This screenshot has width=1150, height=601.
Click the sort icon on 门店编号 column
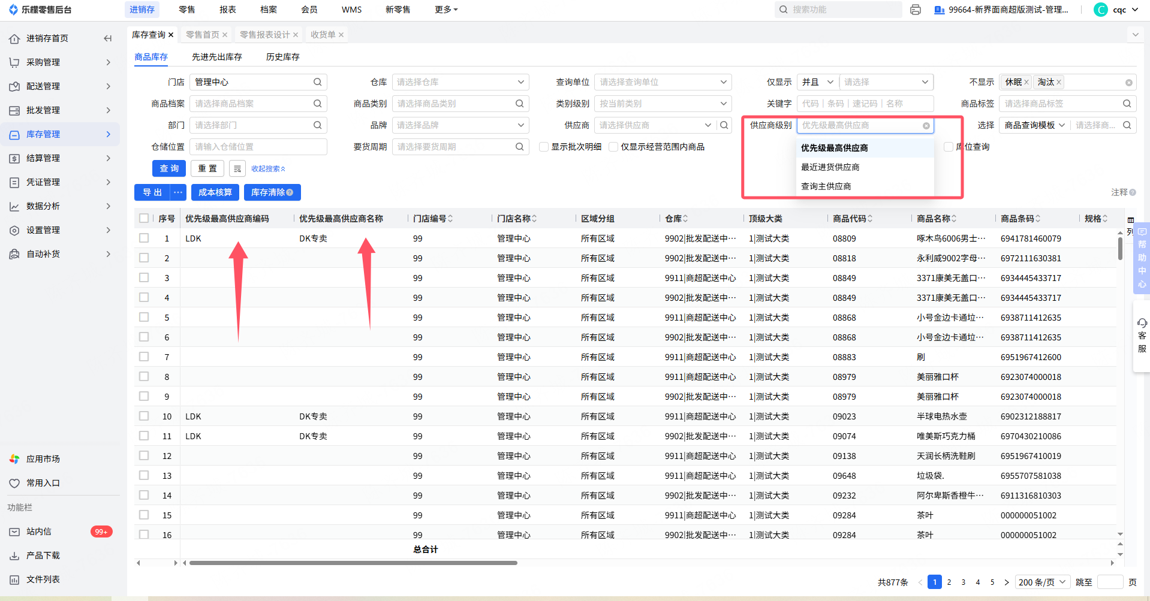tap(450, 219)
